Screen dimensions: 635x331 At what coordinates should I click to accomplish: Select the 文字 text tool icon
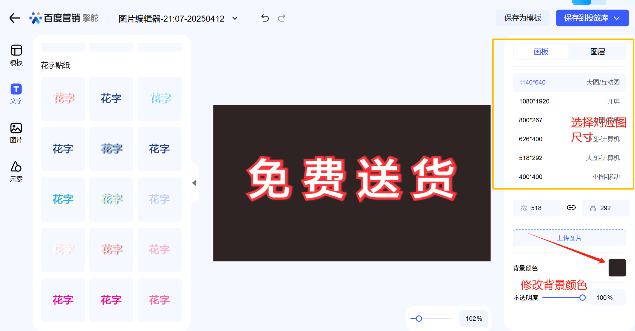[x=16, y=93]
